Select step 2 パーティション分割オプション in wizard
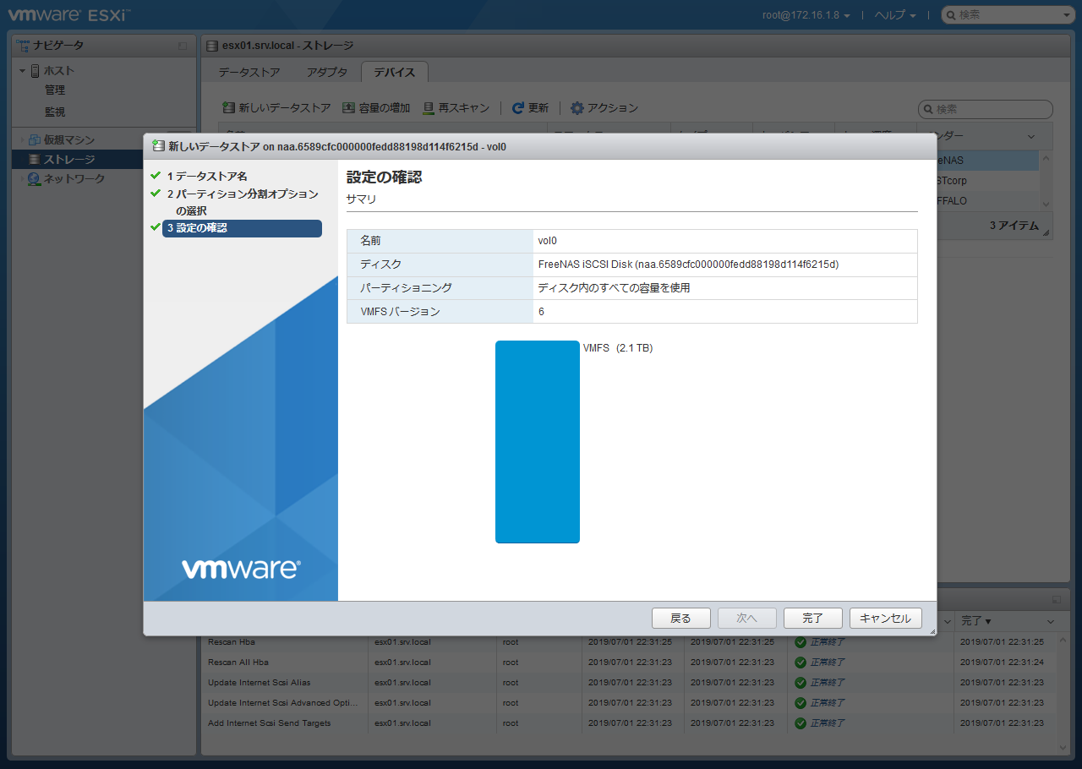The width and height of the screenshot is (1082, 769). (x=242, y=202)
